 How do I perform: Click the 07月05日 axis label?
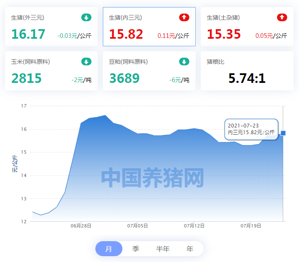coord(137,226)
